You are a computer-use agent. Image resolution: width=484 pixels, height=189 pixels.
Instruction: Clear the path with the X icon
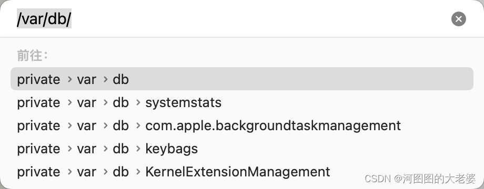[x=458, y=19]
